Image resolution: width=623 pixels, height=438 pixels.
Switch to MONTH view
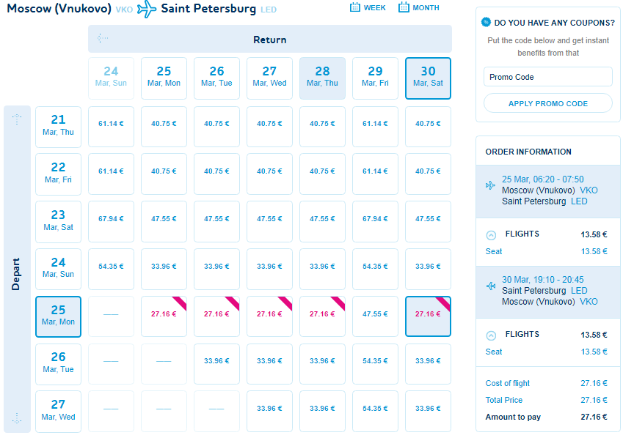coord(419,7)
